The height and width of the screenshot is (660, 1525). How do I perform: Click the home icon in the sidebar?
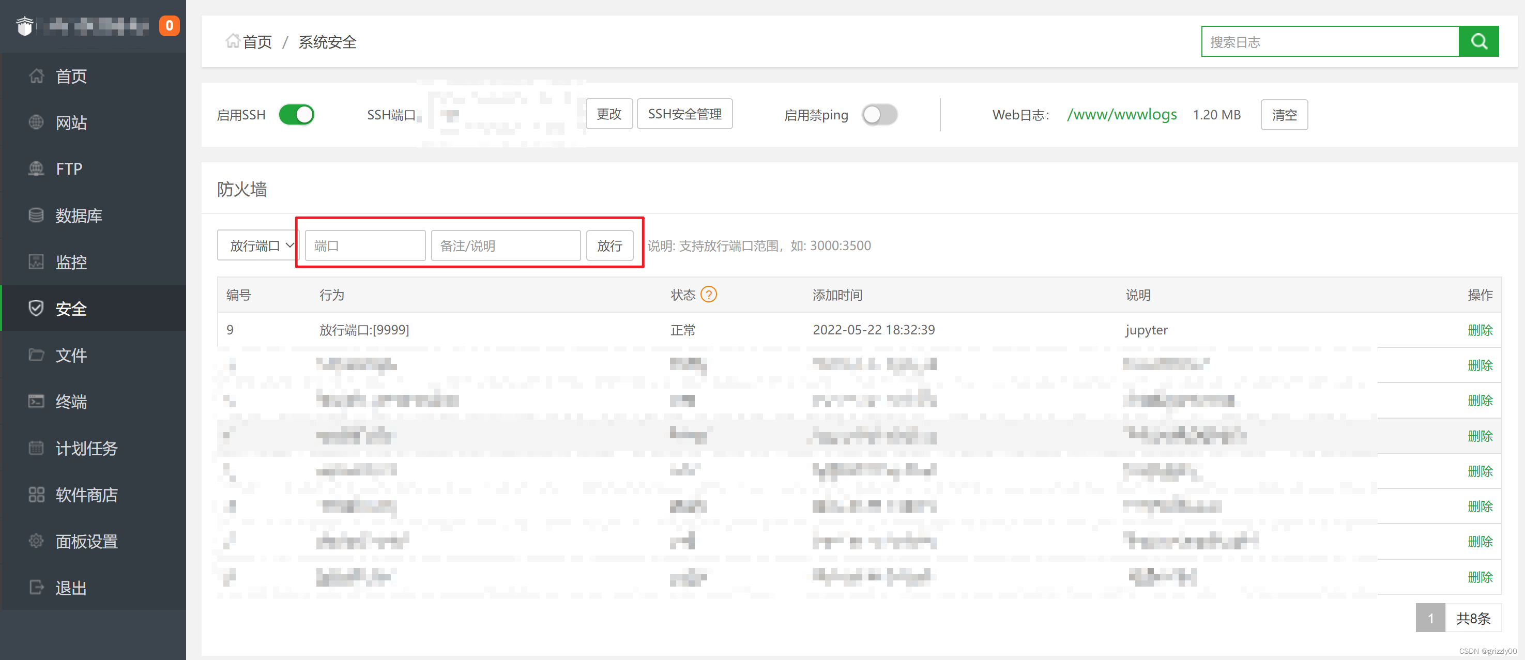pos(36,76)
